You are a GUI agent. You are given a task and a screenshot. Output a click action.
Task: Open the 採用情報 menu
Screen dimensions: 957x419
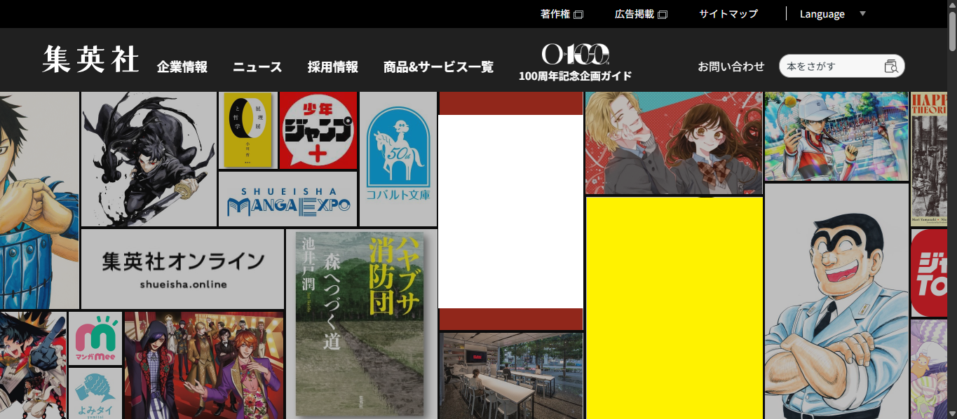click(332, 67)
